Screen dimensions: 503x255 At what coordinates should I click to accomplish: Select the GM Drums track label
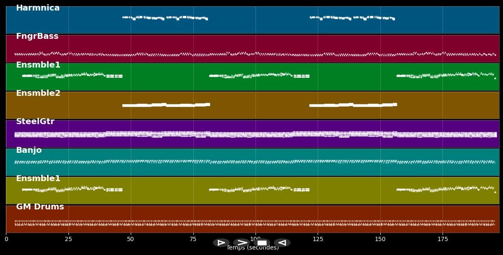click(x=40, y=207)
